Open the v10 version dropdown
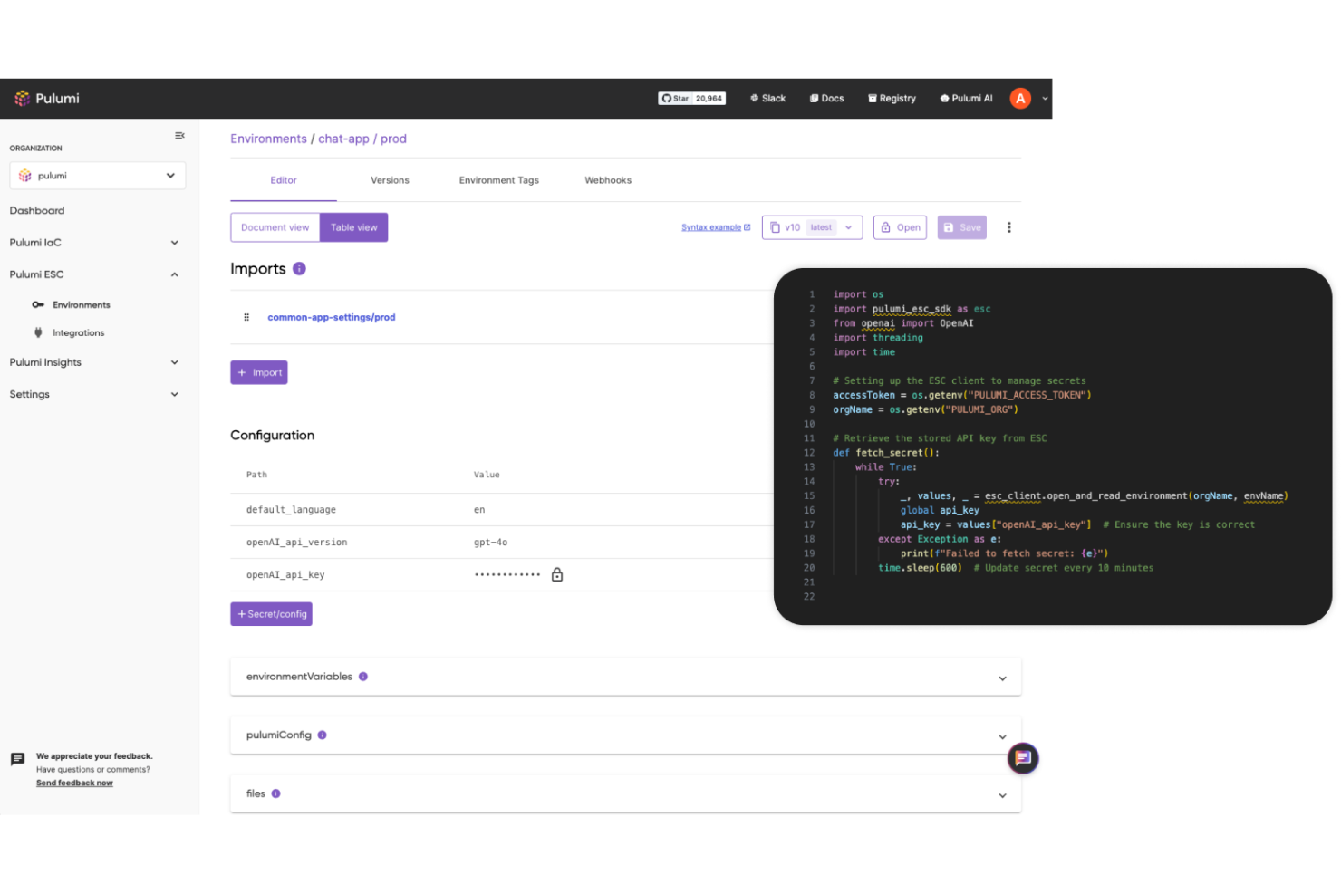The height and width of the screenshot is (894, 1341). pyautogui.click(x=847, y=227)
